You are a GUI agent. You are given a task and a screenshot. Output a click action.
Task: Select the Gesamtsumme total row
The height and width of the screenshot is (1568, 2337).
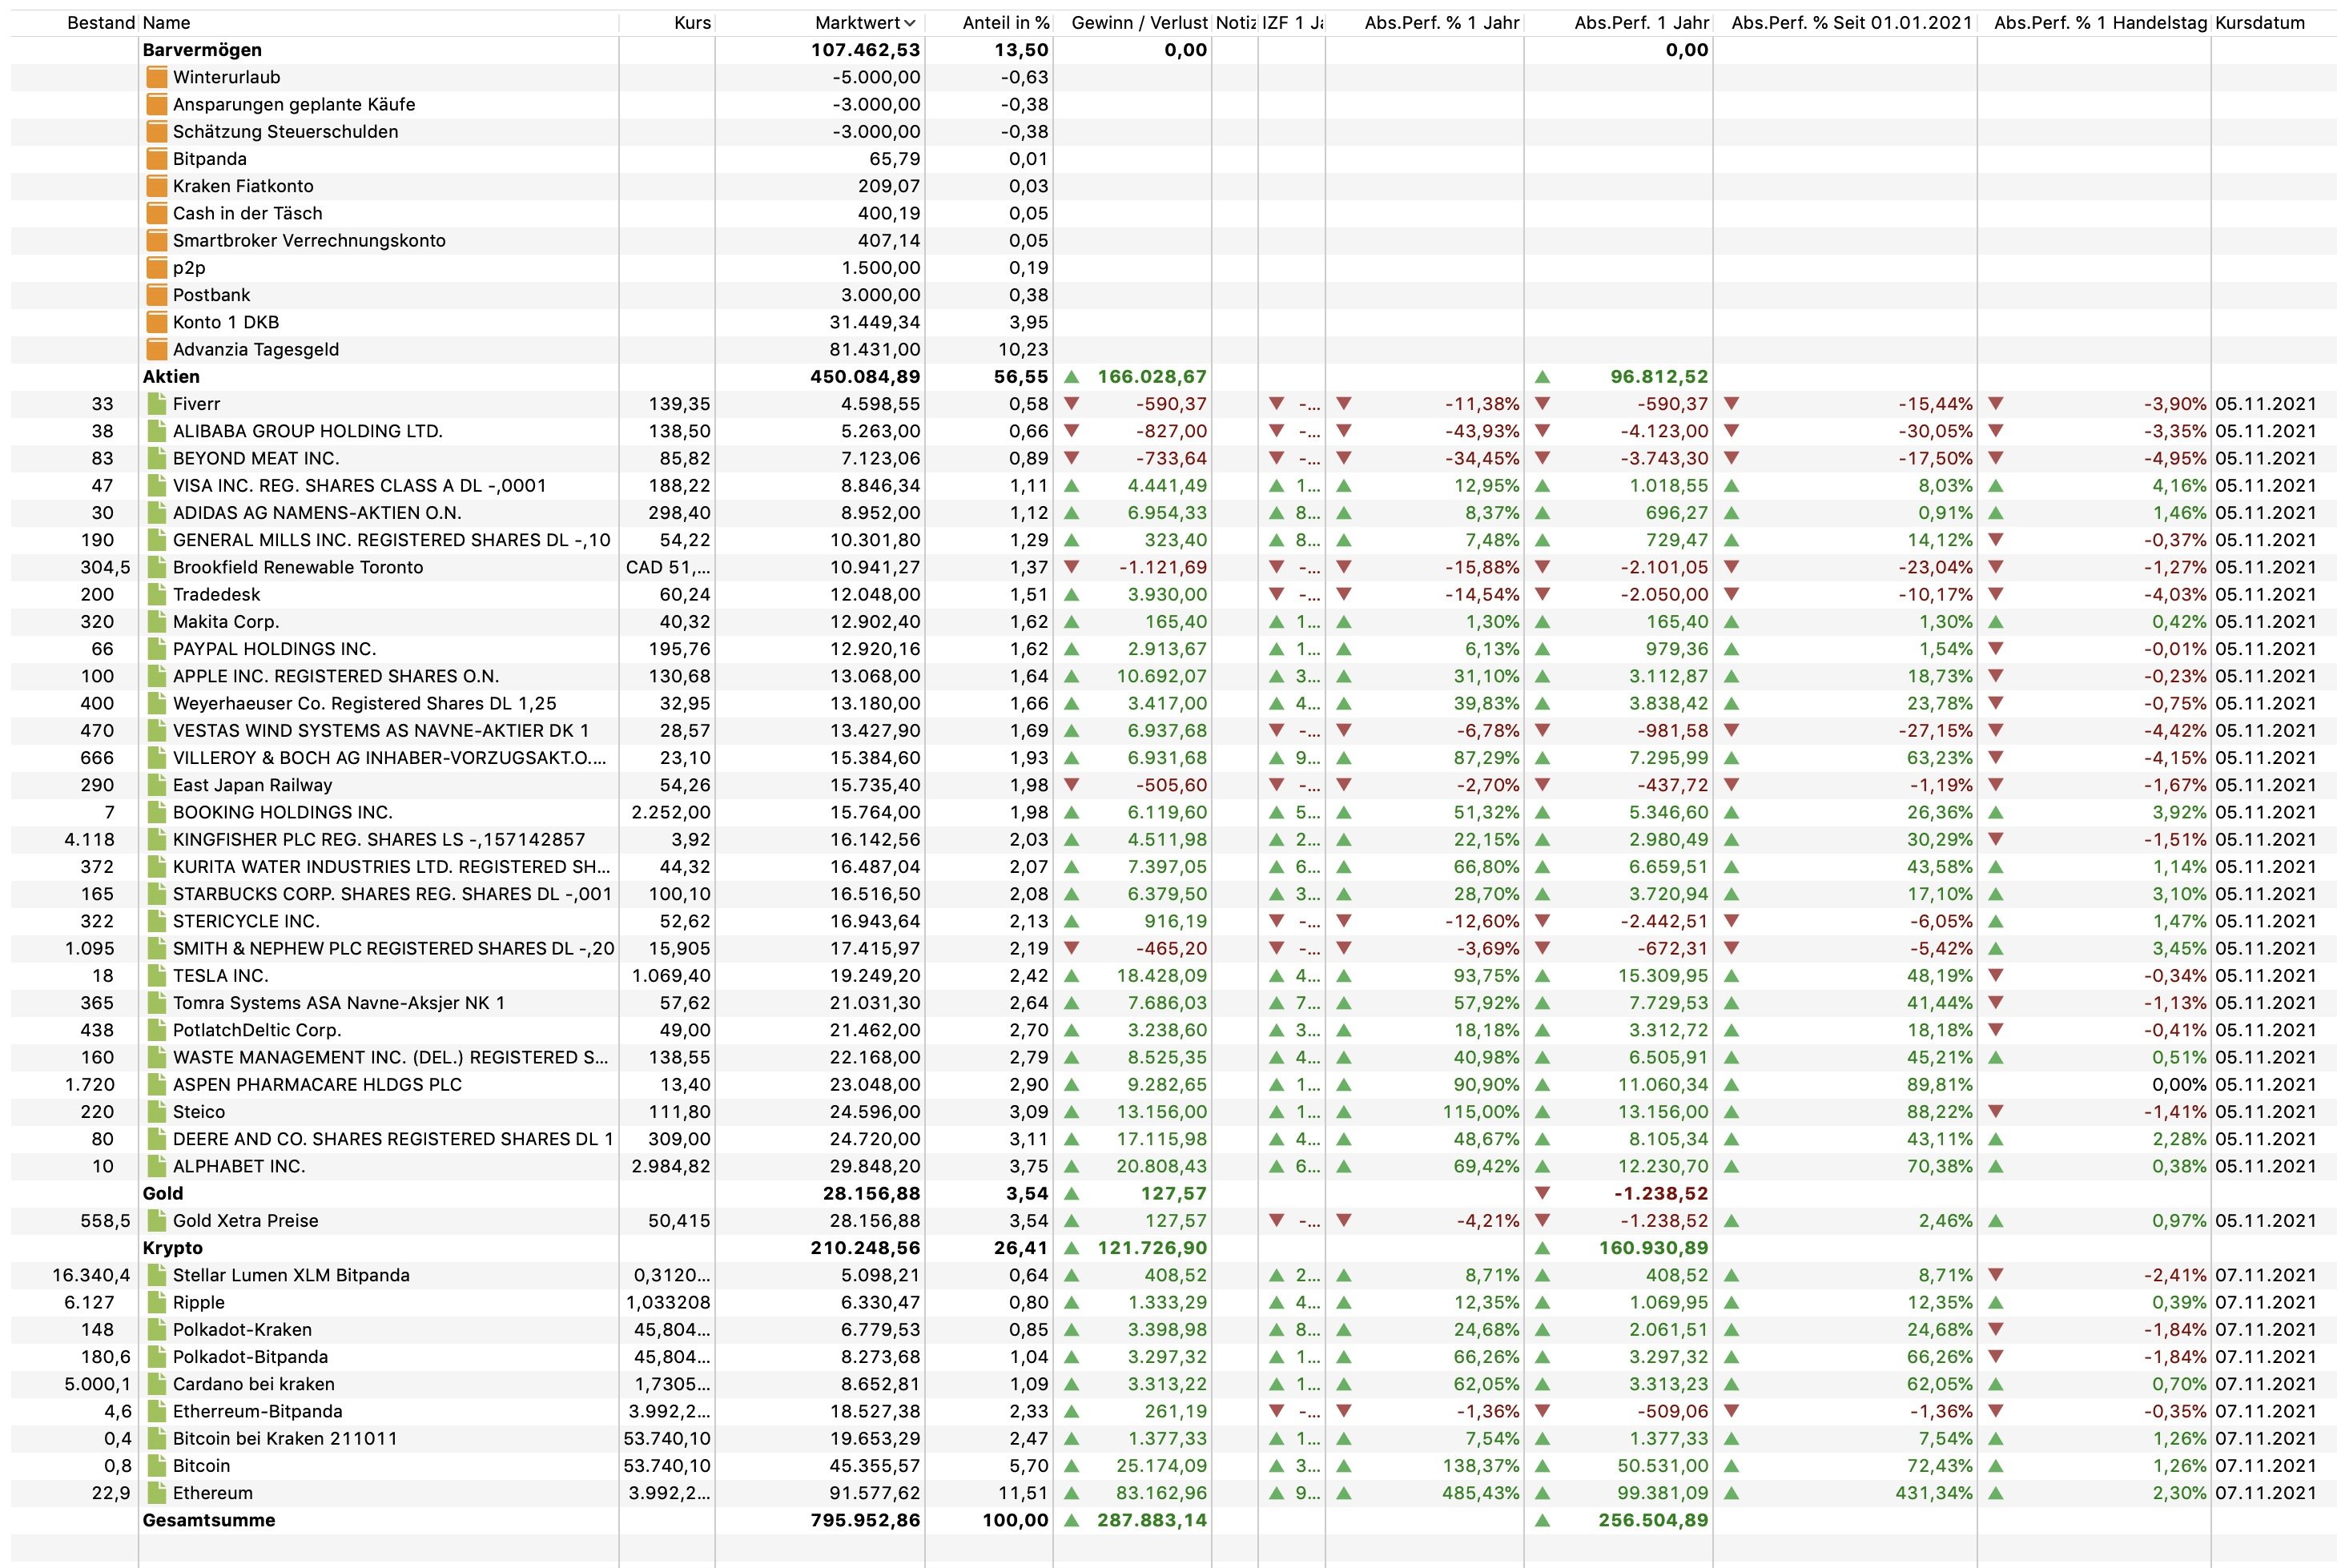click(x=208, y=1520)
